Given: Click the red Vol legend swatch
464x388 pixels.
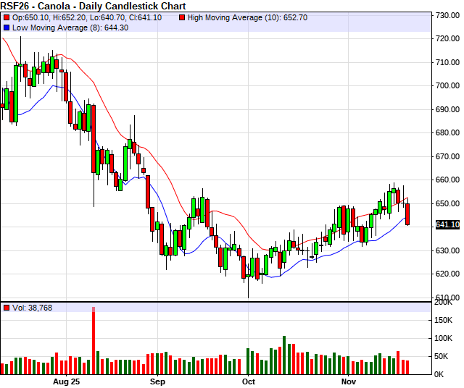Looking at the screenshot, I should coord(7,308).
